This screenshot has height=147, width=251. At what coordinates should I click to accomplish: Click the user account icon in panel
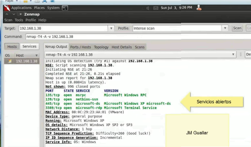tap(199, 8)
